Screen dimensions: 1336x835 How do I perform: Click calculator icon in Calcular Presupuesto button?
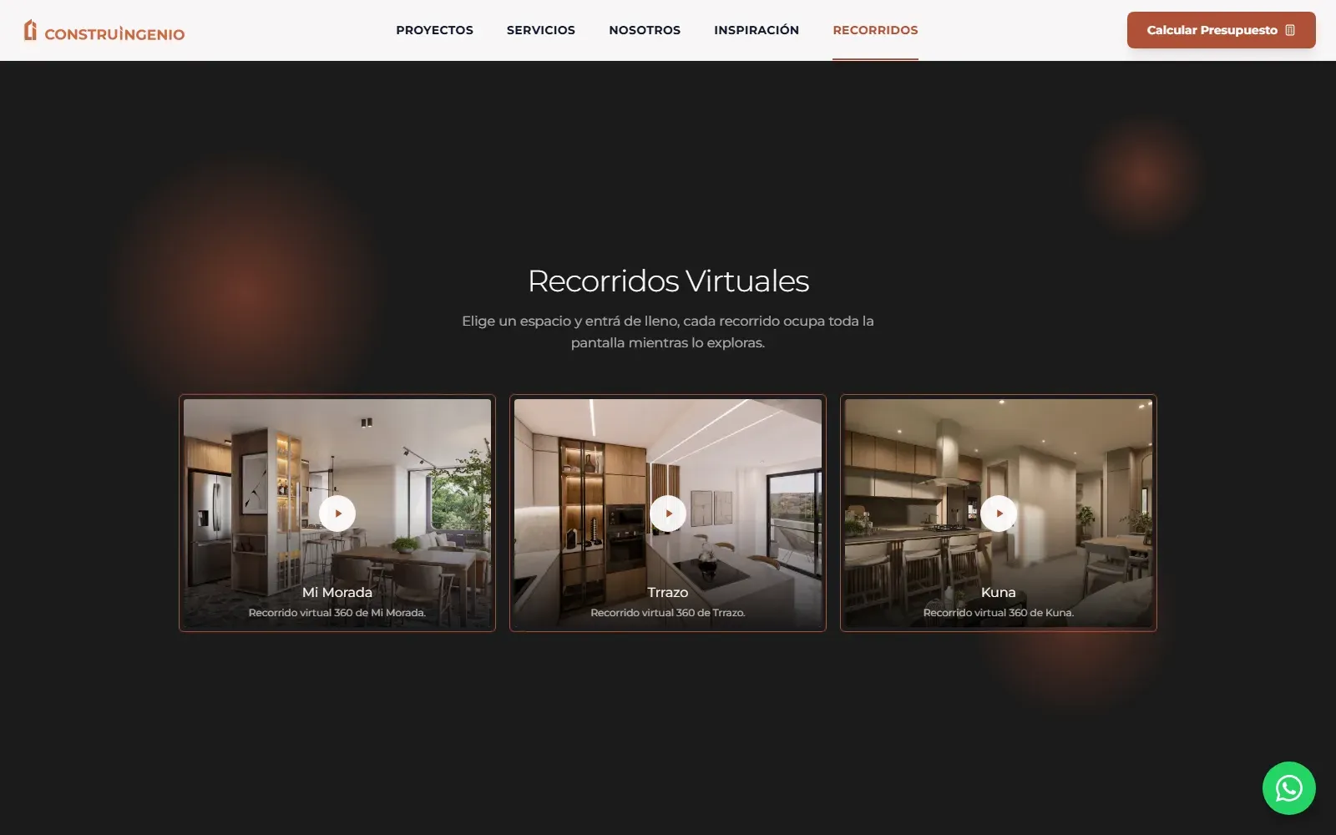pos(1290,30)
